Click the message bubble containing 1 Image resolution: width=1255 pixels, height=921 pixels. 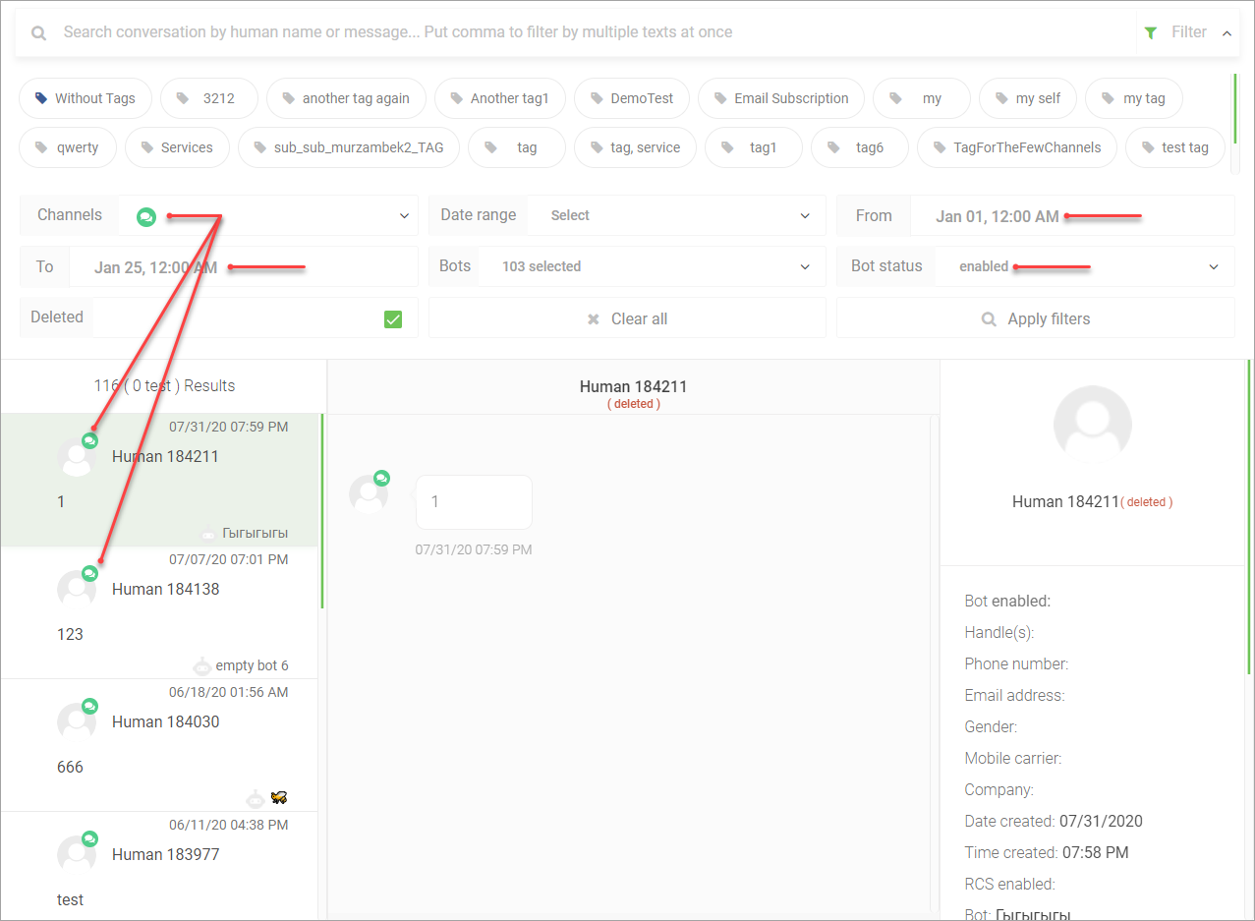tap(474, 502)
